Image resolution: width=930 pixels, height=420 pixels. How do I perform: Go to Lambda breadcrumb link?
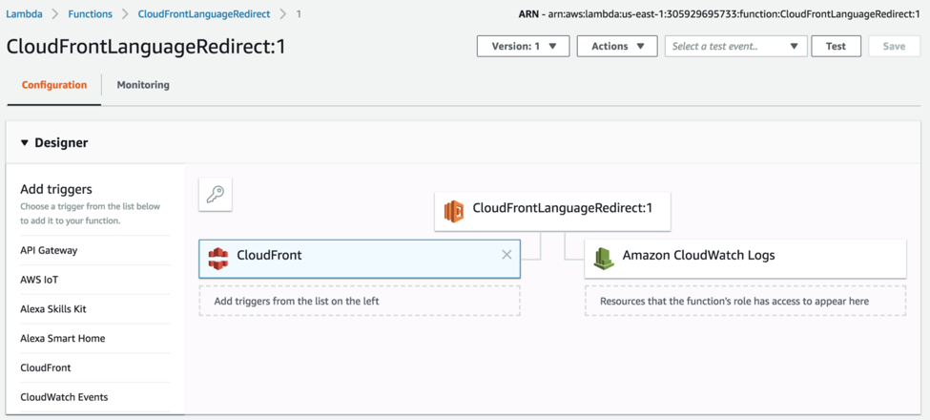24,14
